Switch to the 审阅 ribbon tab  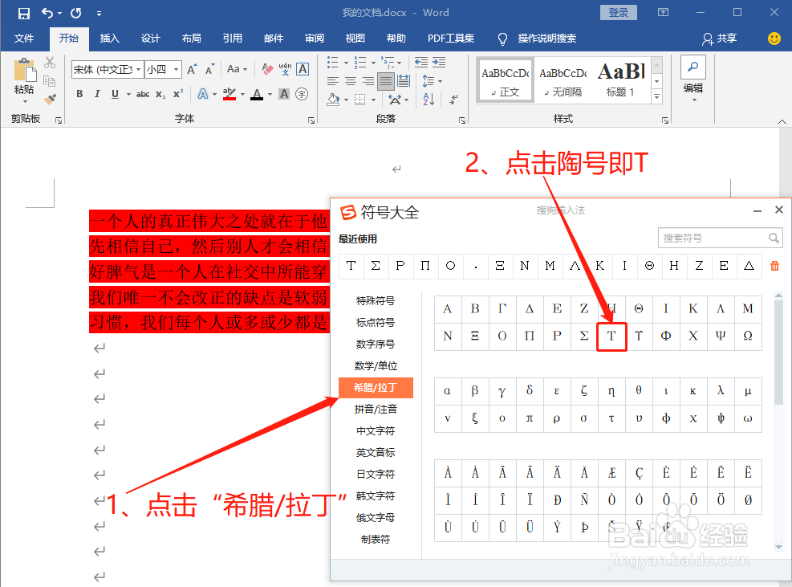[315, 39]
